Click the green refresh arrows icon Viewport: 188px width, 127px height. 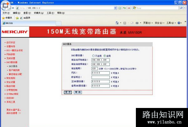124,8
